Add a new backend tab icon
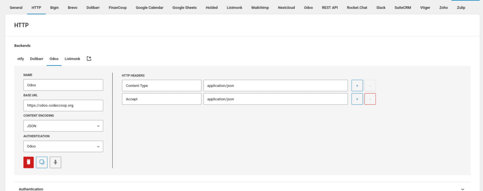The width and height of the screenshot is (483, 191). click(89, 58)
